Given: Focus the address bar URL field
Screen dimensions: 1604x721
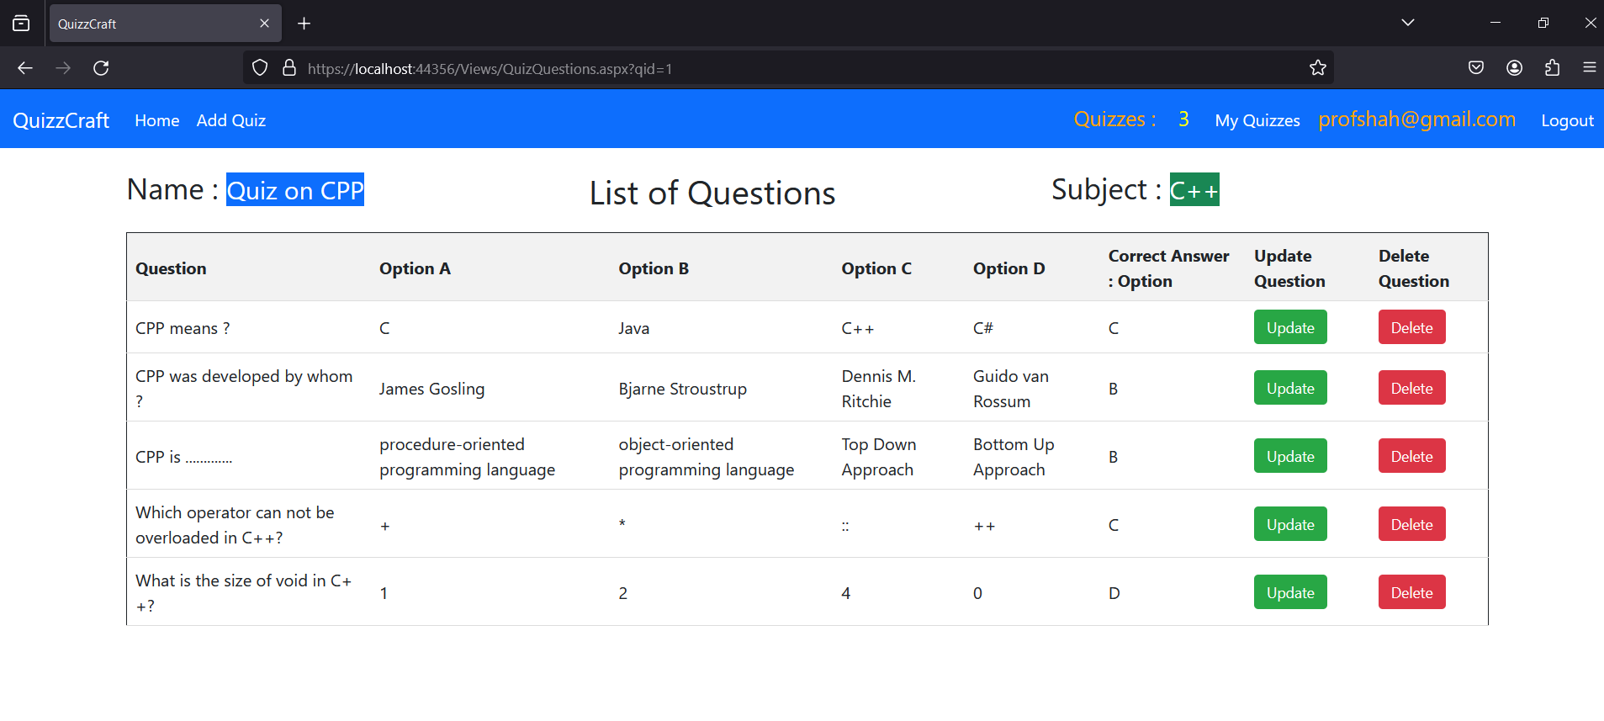Looking at the screenshot, I should coord(757,68).
